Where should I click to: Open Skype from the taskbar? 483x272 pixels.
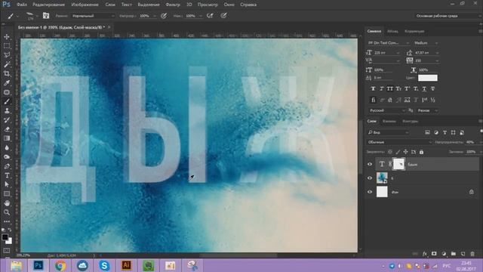104,265
